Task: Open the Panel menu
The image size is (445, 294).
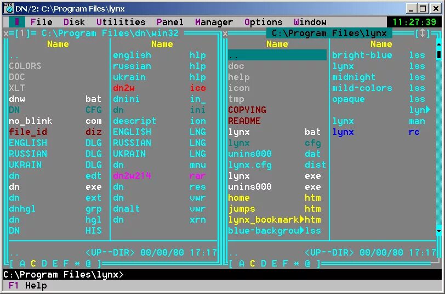Action: [170, 22]
